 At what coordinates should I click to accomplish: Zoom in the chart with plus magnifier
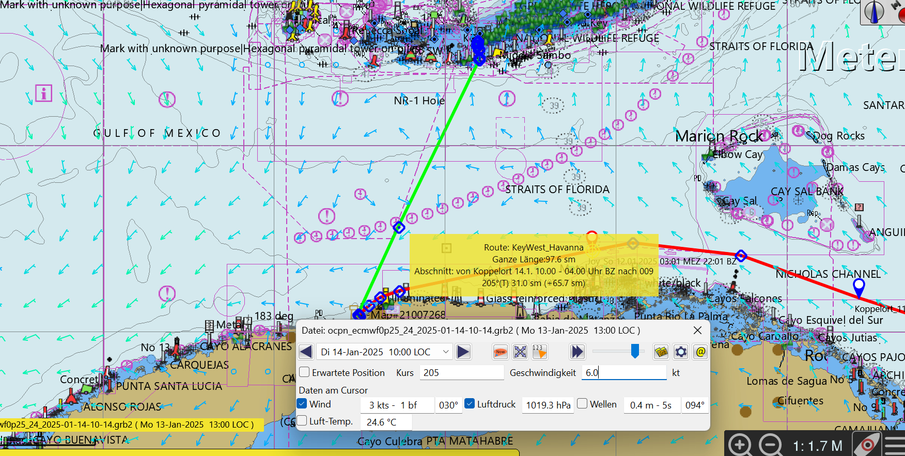point(740,445)
